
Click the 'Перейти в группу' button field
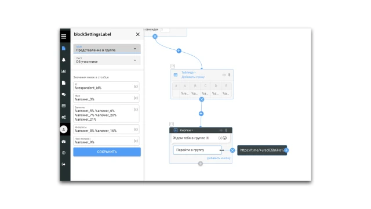(197, 150)
